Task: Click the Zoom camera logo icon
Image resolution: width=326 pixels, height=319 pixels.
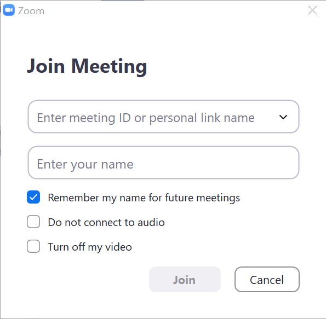Action: (9, 10)
